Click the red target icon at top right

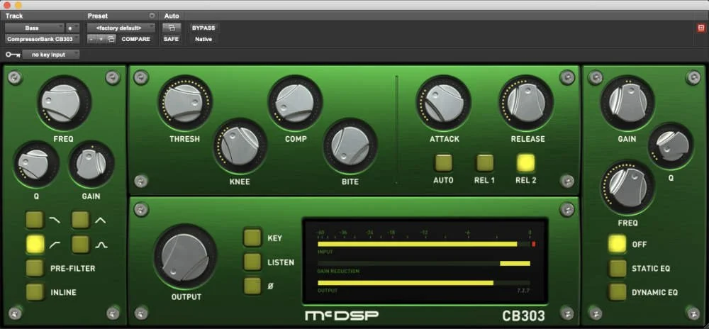(701, 28)
